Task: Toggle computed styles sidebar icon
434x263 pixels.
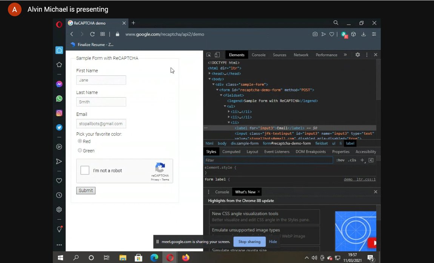Action: 371,160
